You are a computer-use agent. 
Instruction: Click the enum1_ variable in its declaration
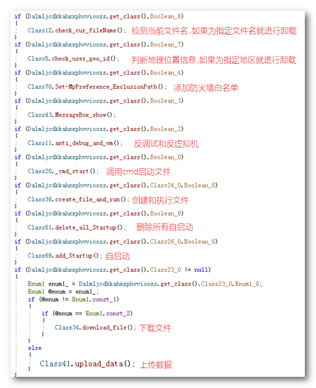[x=58, y=284]
